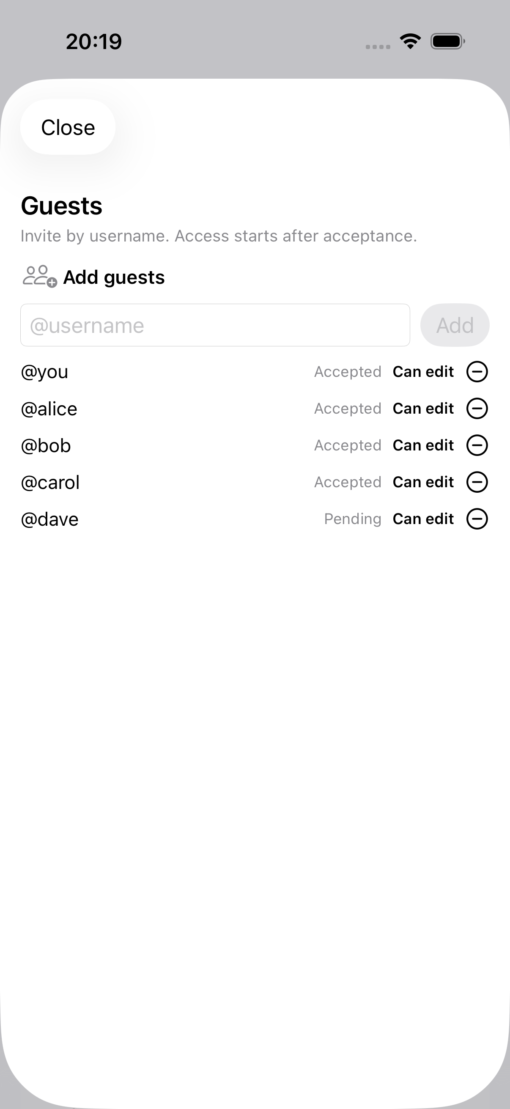Screen dimensions: 510x1109
Task: Focus the @username input field
Action: coord(215,325)
